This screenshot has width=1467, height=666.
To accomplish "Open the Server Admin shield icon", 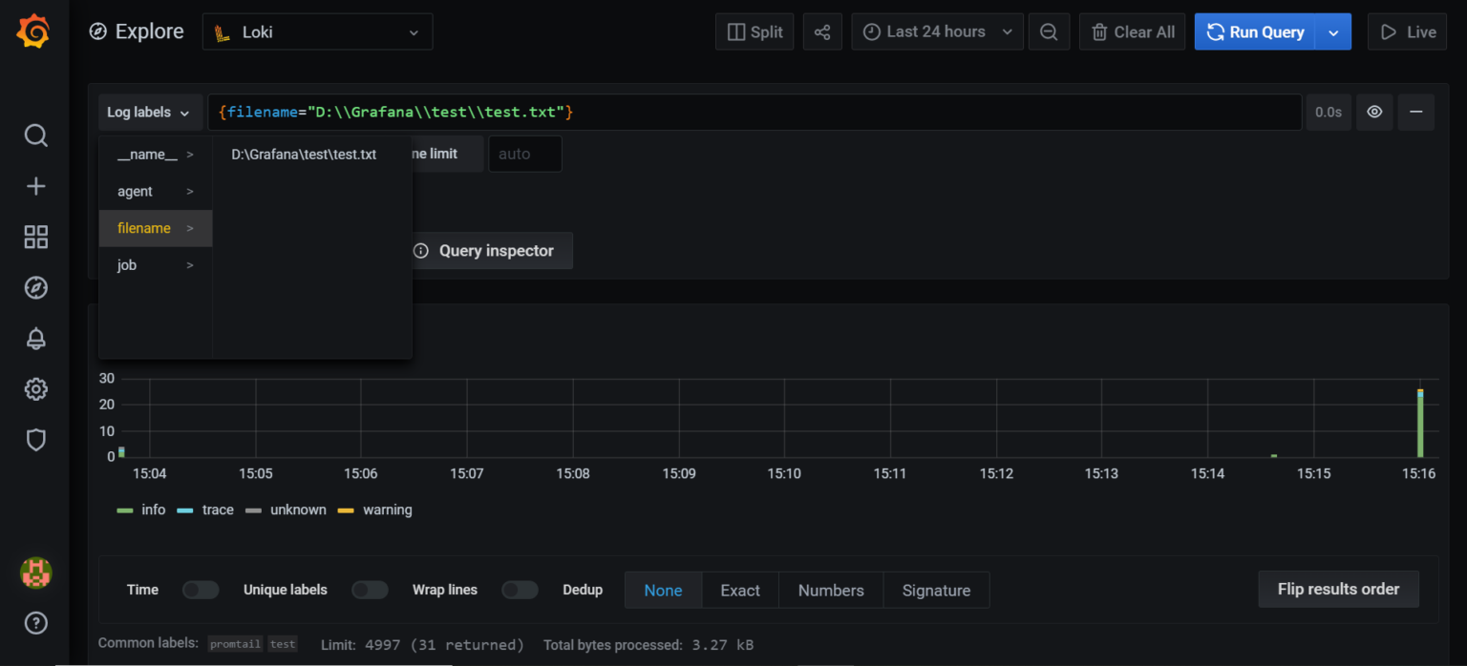I will 35,439.
